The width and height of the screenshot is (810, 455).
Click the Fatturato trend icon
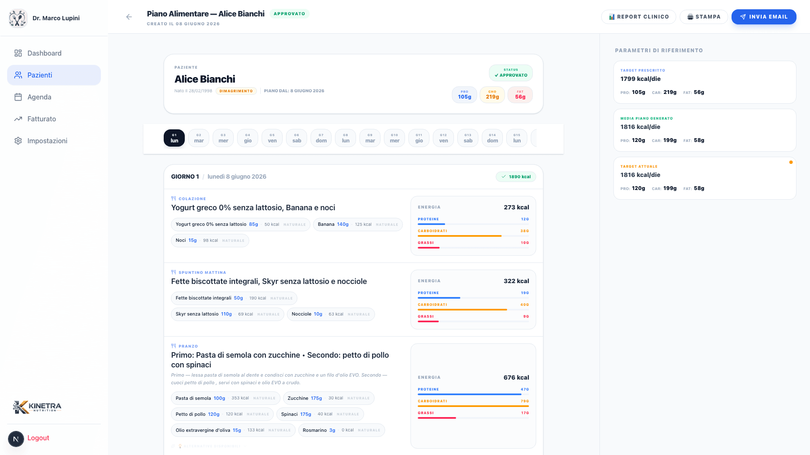[18, 119]
